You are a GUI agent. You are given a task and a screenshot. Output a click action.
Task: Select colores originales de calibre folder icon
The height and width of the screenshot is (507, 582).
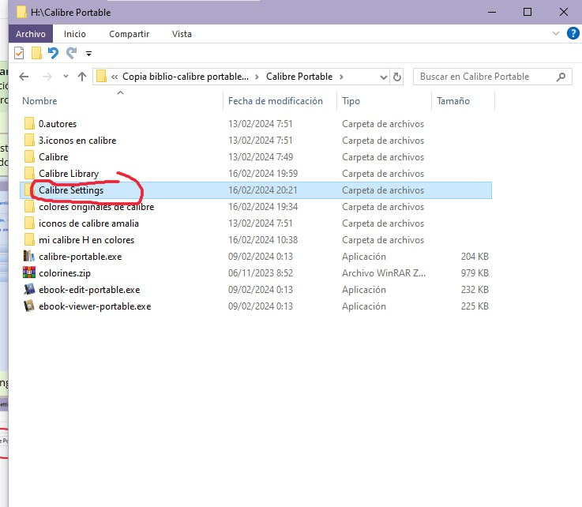[x=29, y=207]
